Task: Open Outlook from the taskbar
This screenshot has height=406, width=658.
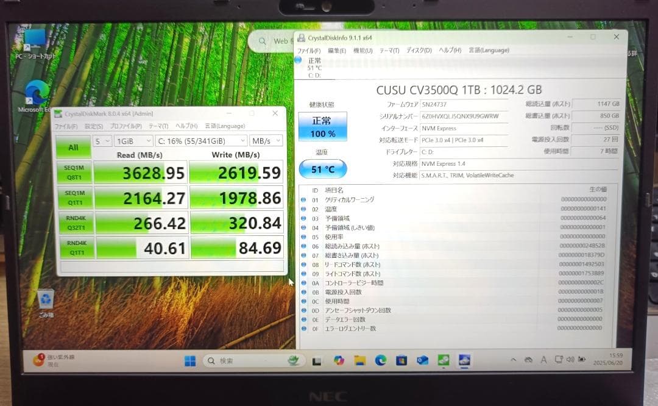Action: (421, 360)
